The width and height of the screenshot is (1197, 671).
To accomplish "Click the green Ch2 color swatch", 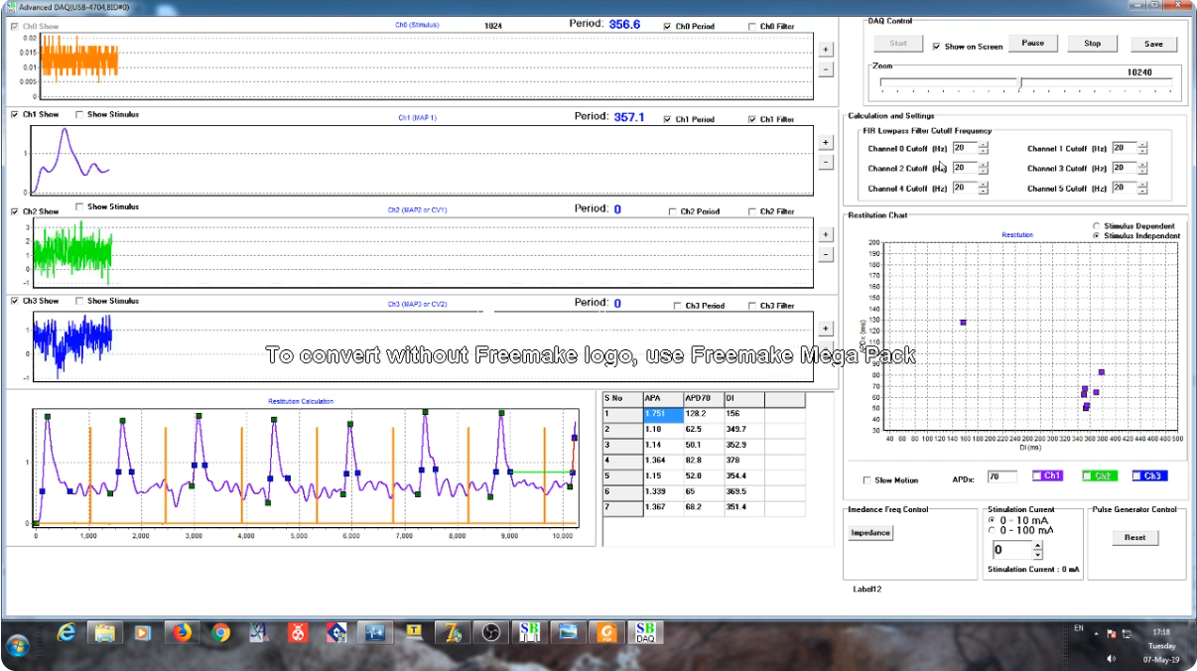I will click(x=1102, y=476).
